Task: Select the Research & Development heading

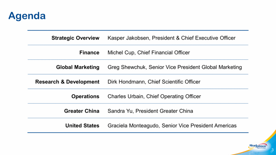Action: tap(67, 82)
